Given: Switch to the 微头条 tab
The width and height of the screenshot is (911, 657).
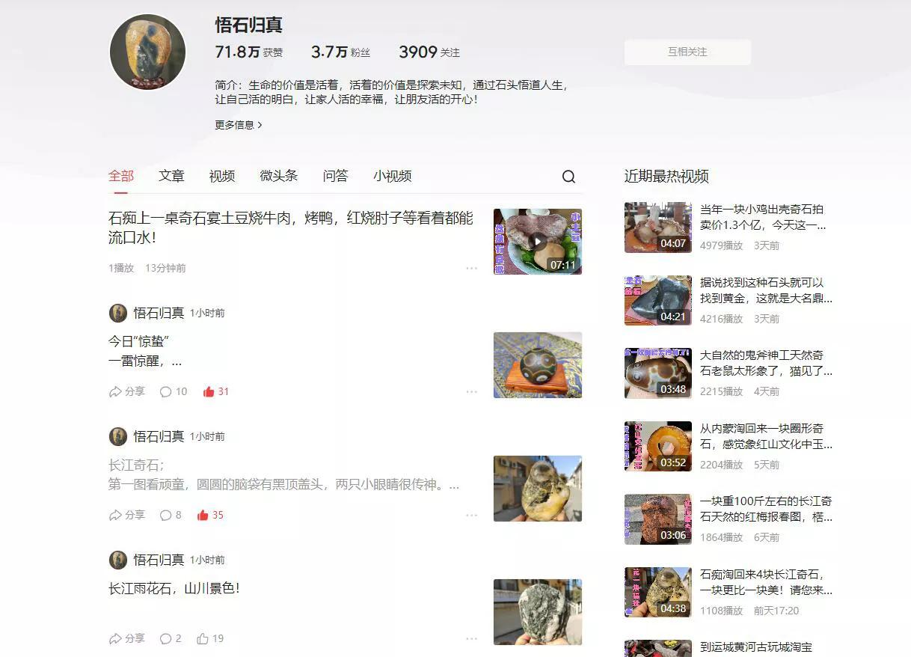Looking at the screenshot, I should tap(278, 176).
